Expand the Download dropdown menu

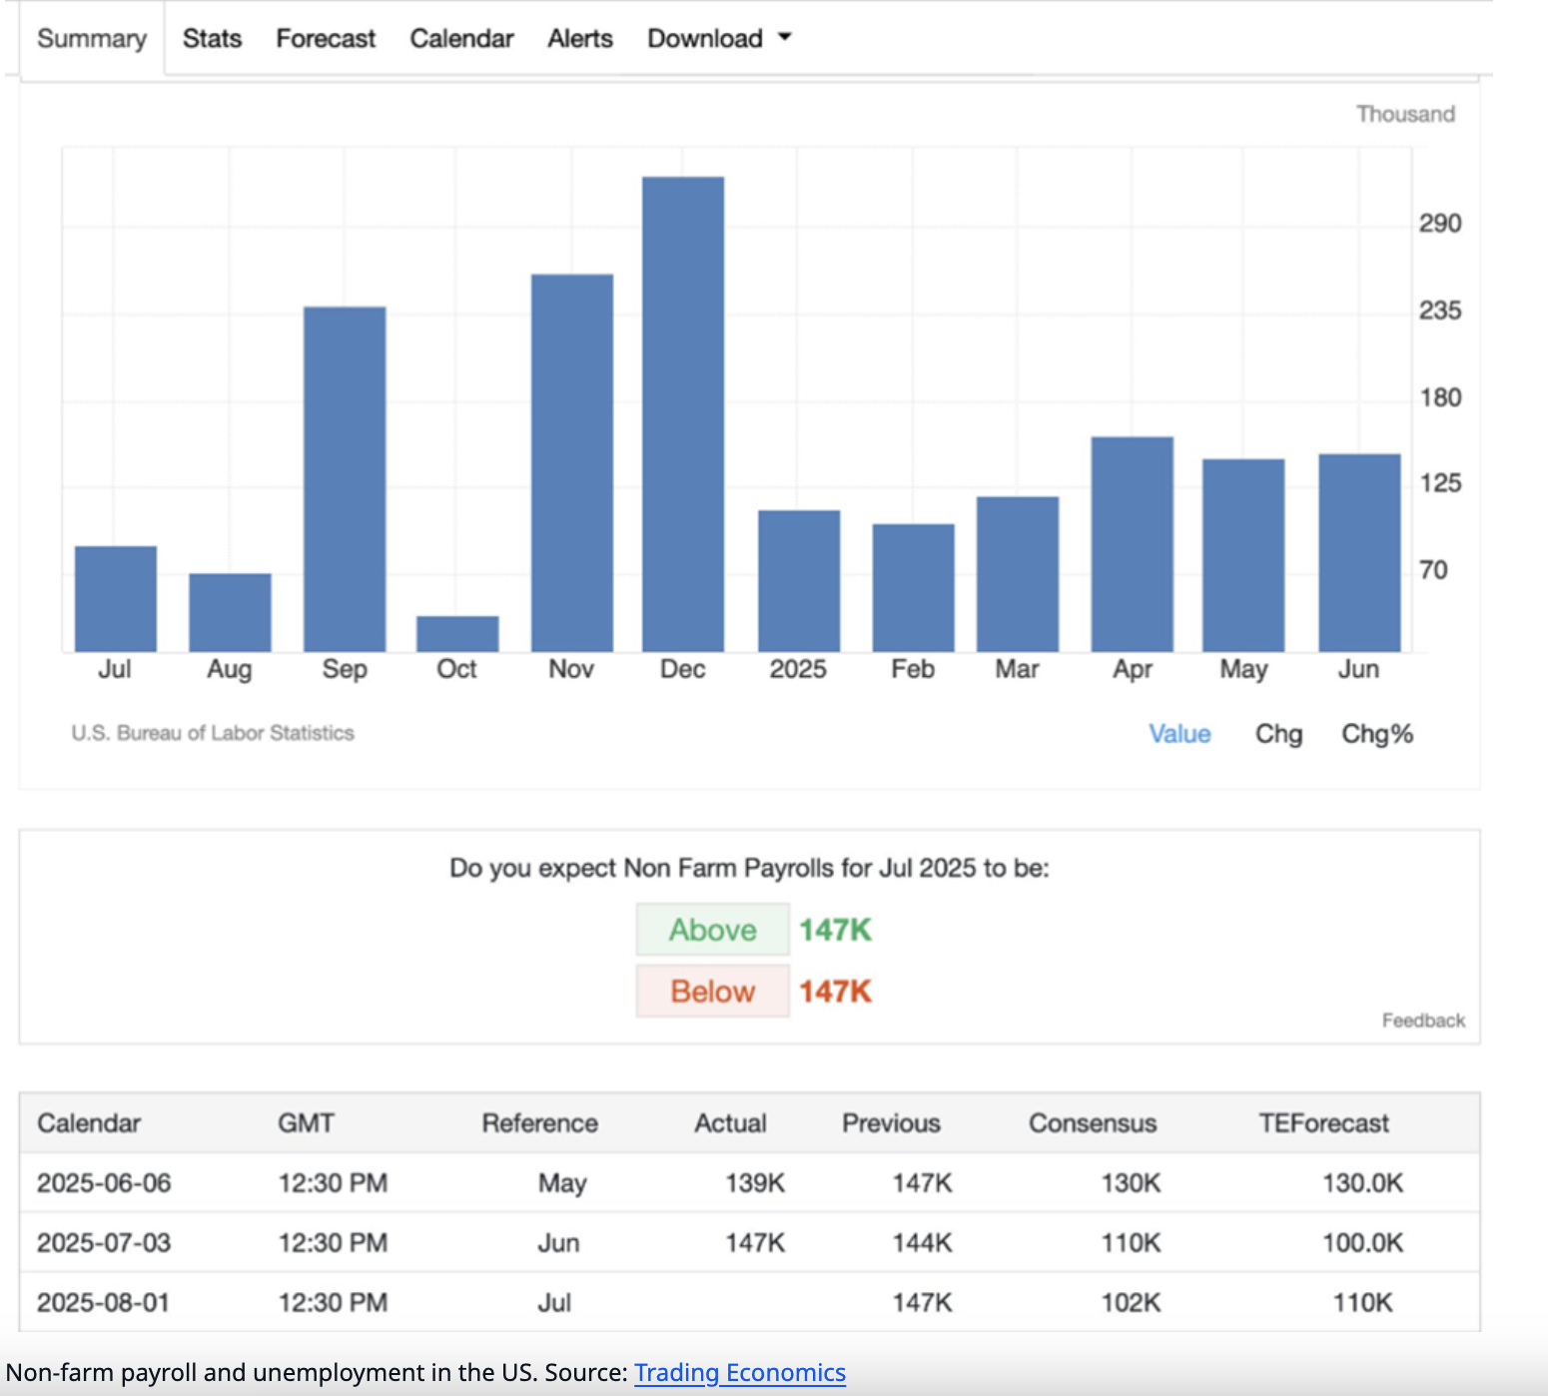coord(718,39)
